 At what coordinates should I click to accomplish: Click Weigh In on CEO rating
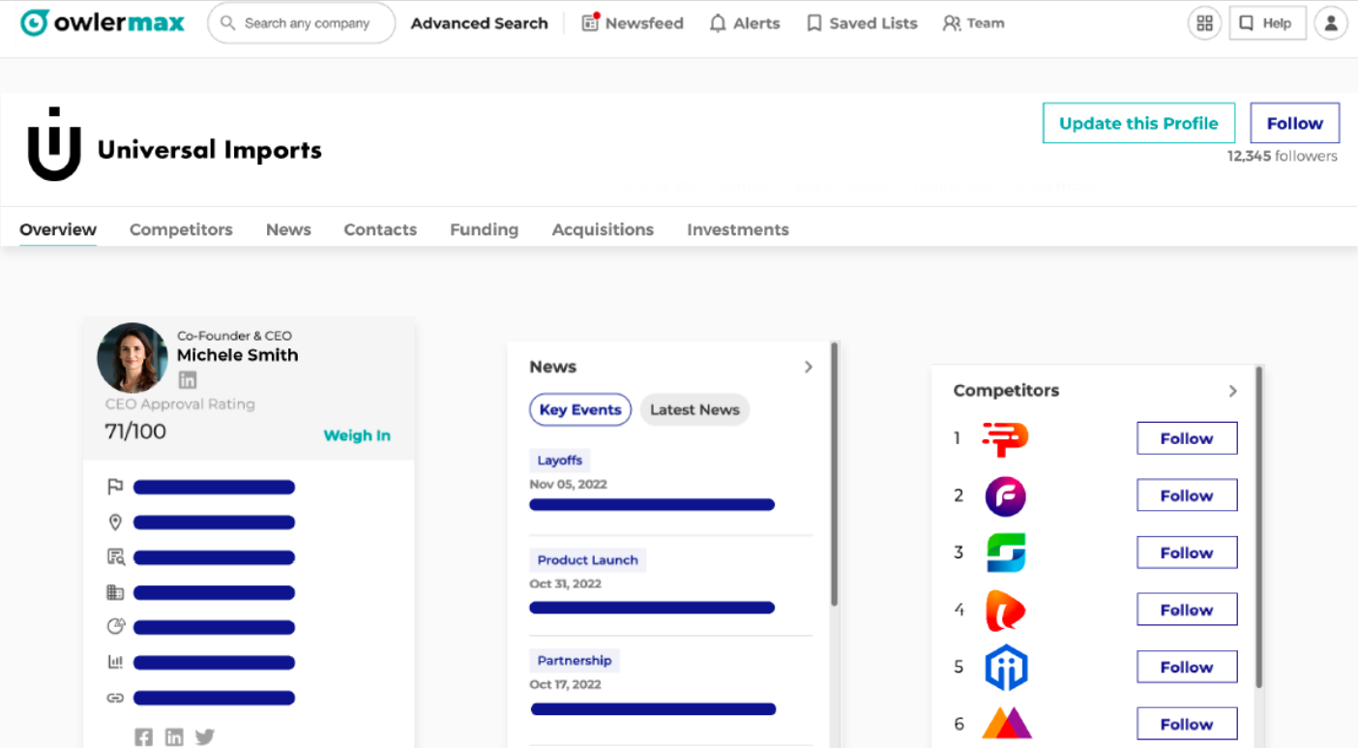pyautogui.click(x=357, y=435)
